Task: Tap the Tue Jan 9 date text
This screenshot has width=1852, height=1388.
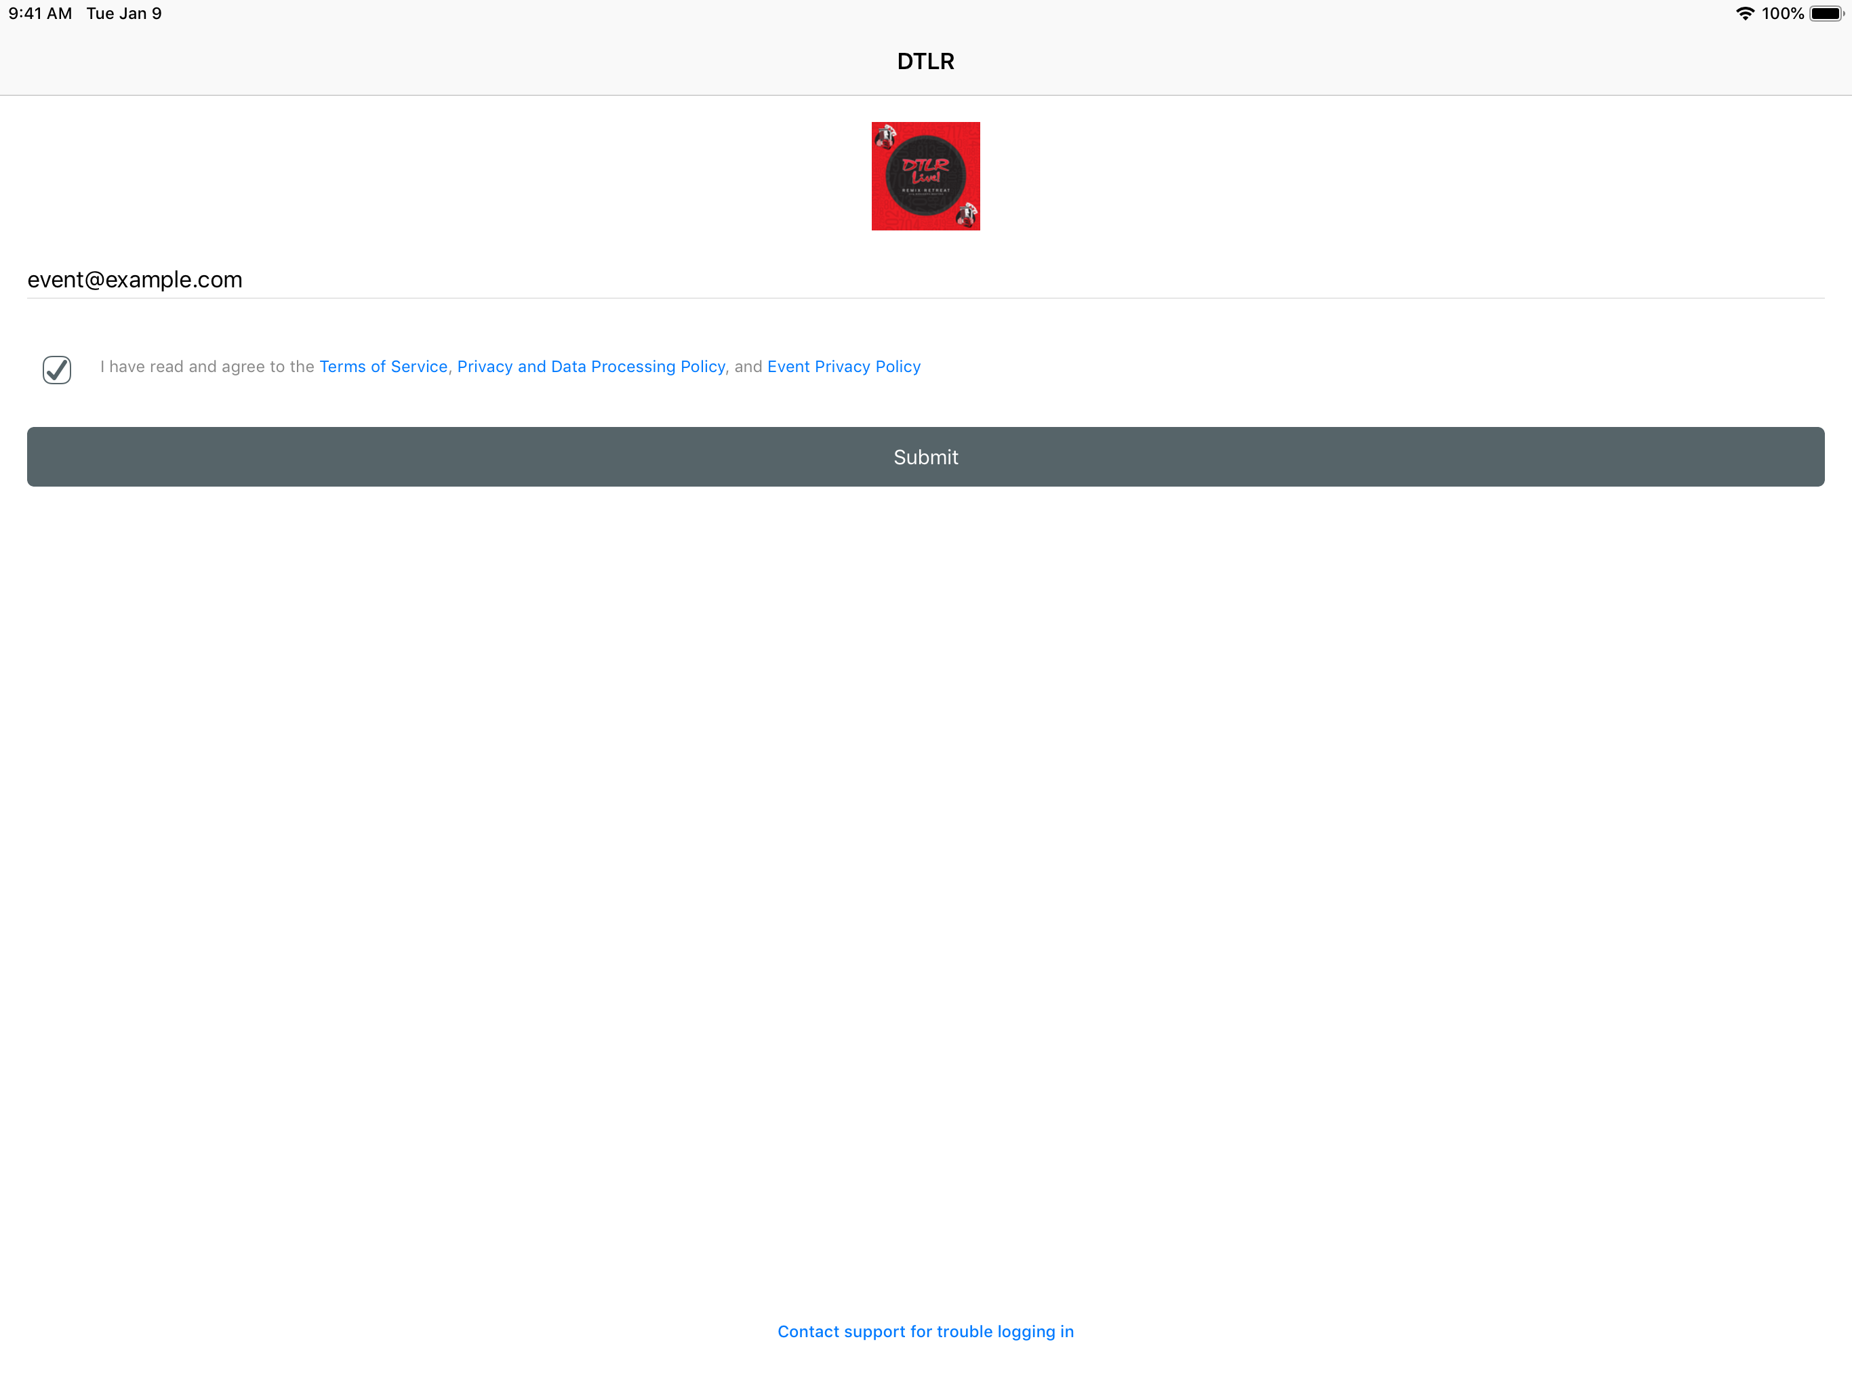Action: (124, 14)
